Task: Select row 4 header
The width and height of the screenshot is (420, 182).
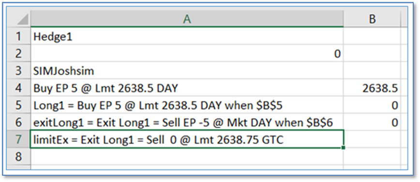Action: coord(18,88)
